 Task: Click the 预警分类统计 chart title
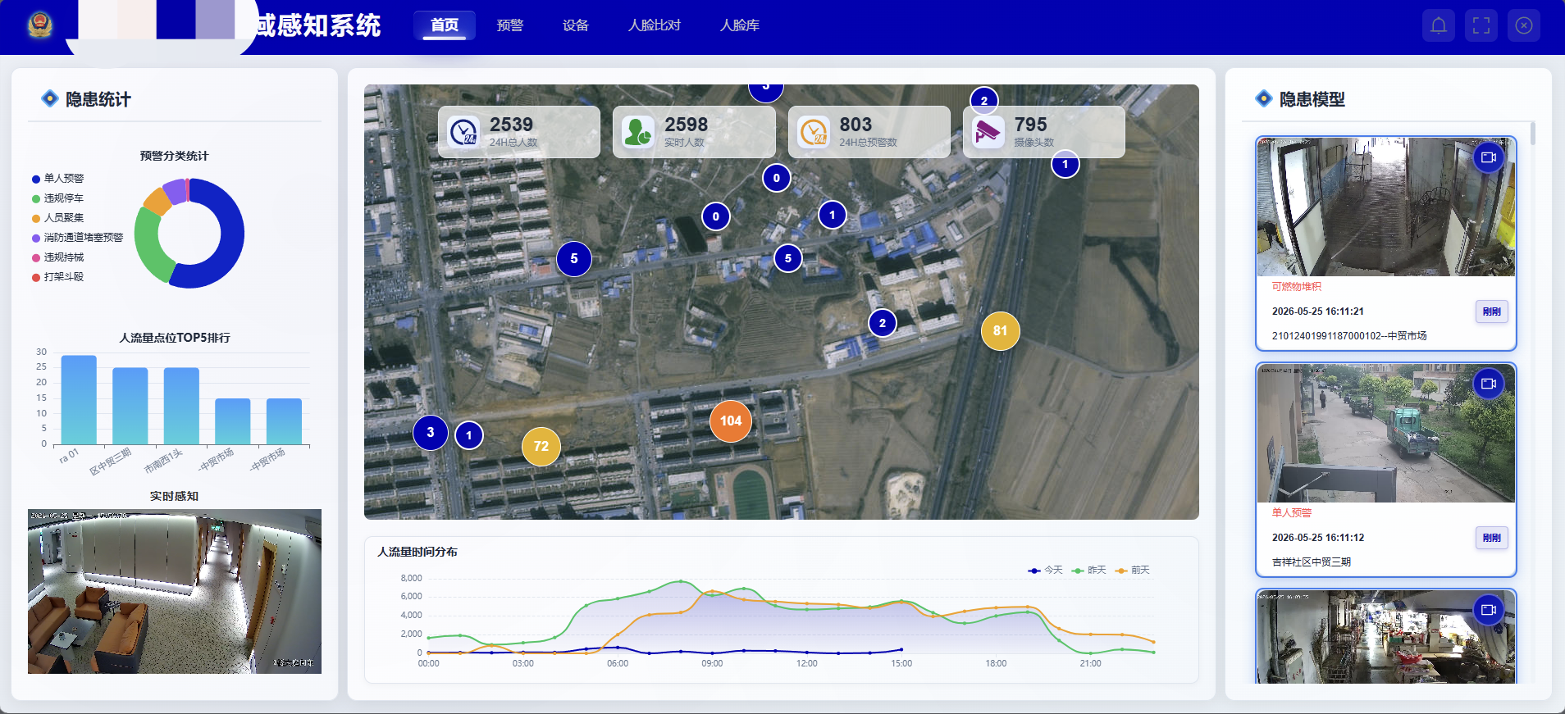click(175, 156)
